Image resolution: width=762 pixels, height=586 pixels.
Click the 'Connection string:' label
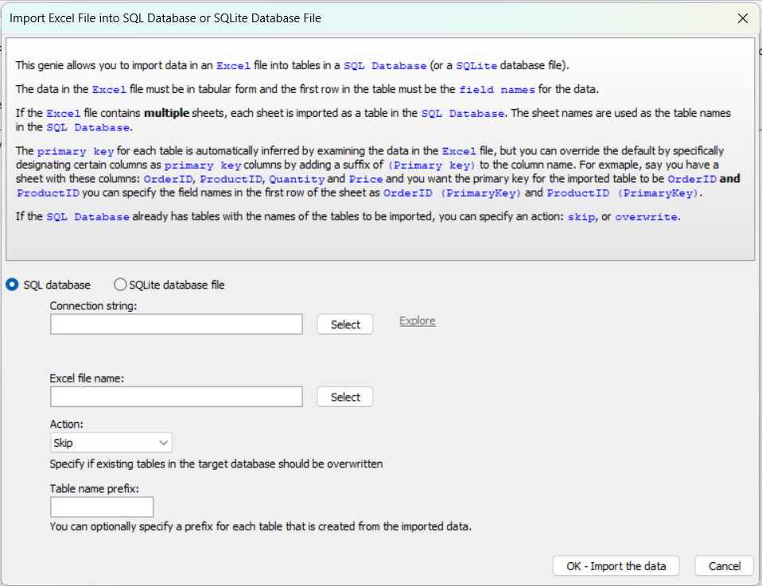pyautogui.click(x=93, y=305)
